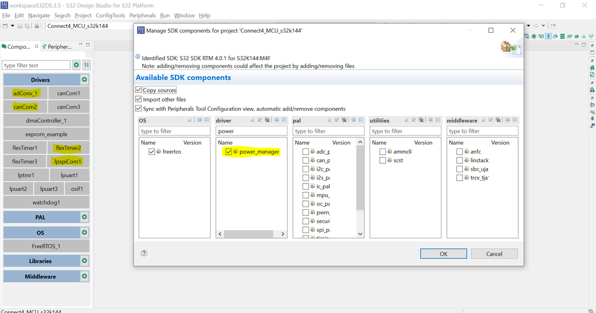Uncheck the freertos component checkbox
Screen dimensions: 596x313
pyautogui.click(x=152, y=151)
